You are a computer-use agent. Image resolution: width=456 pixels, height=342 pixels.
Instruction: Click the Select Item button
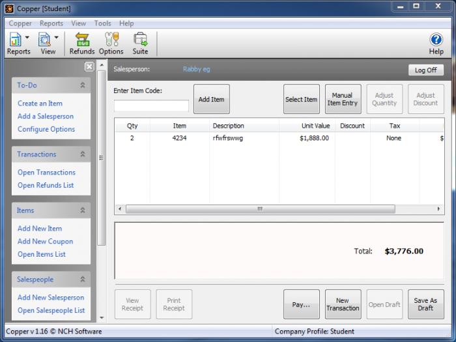click(x=301, y=99)
